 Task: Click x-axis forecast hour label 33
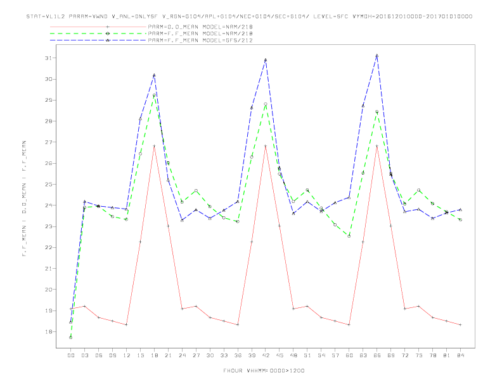tap(224, 355)
